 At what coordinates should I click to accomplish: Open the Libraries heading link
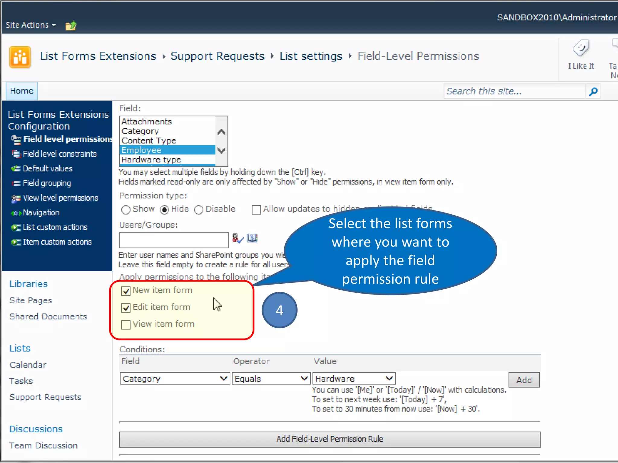[x=28, y=284]
